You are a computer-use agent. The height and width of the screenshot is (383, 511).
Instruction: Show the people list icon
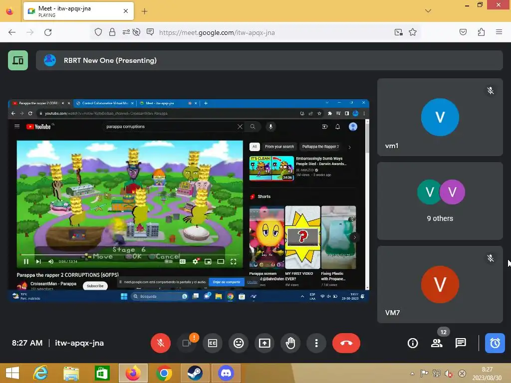(x=436, y=343)
